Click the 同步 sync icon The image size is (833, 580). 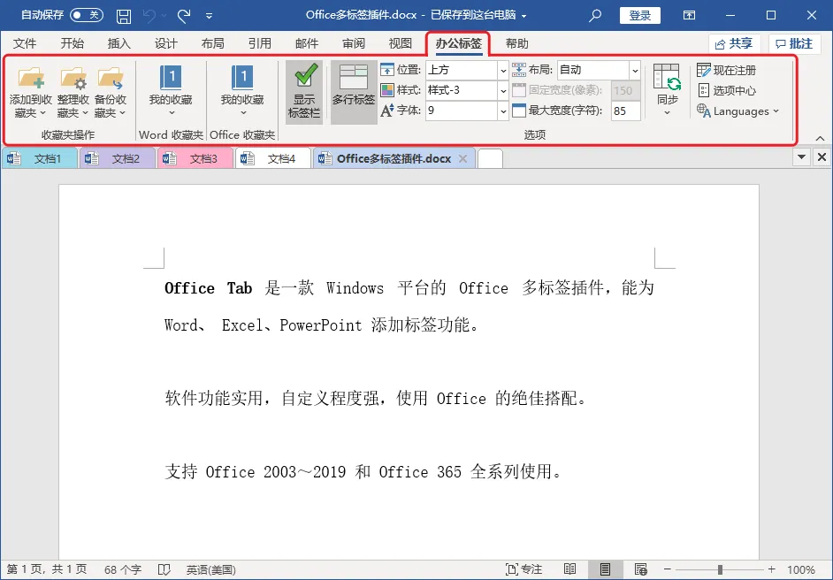(667, 89)
